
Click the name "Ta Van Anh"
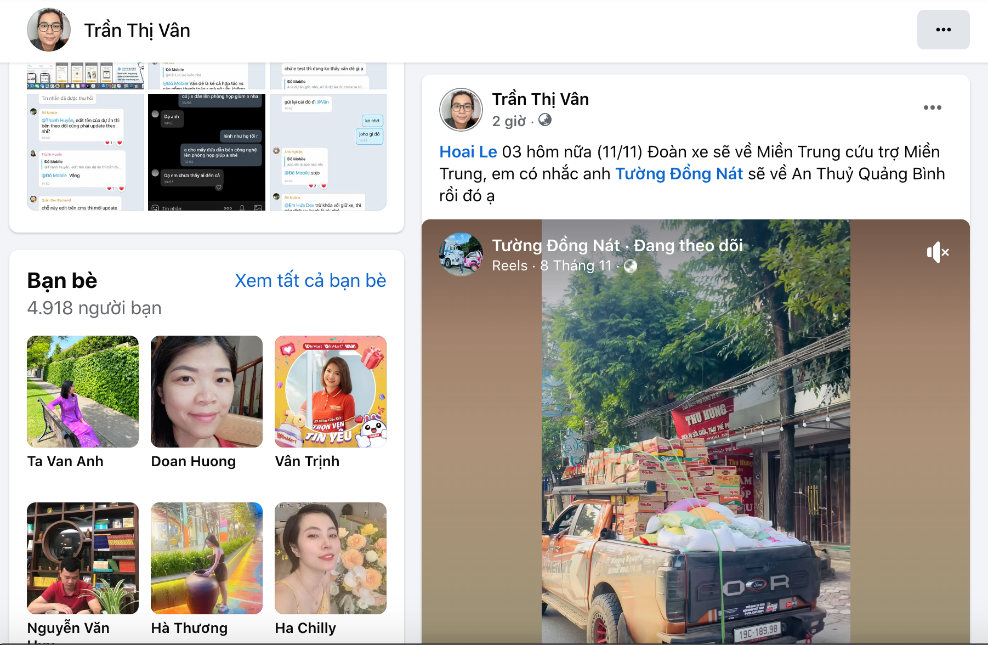point(65,461)
